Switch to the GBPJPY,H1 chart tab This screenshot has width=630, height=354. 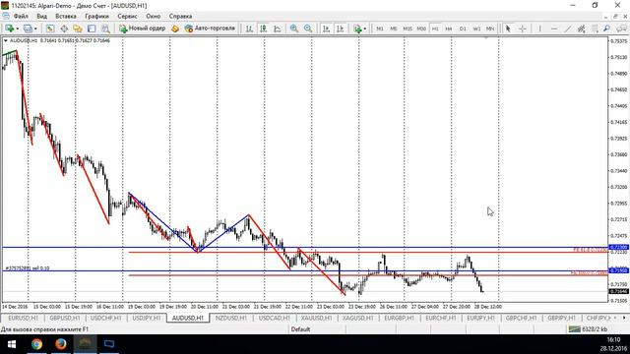point(562,318)
